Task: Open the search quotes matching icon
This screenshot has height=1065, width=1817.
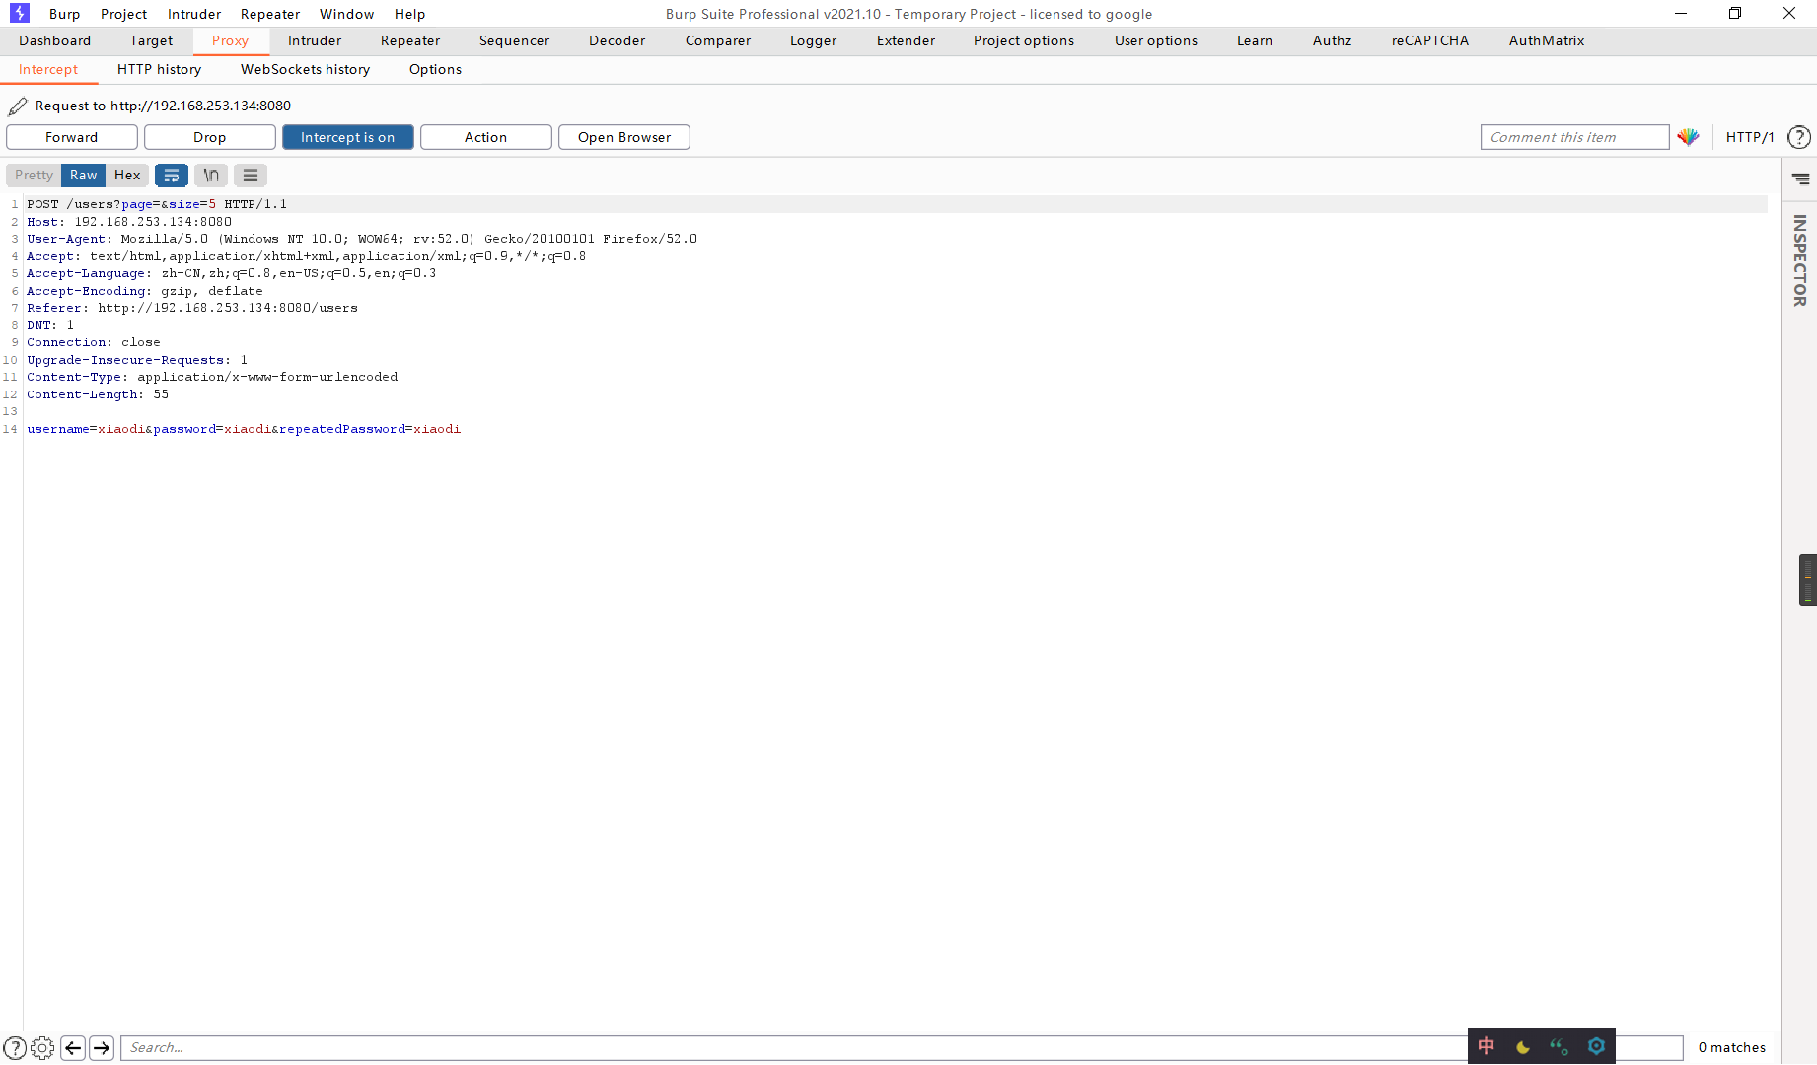Action: (x=1559, y=1046)
